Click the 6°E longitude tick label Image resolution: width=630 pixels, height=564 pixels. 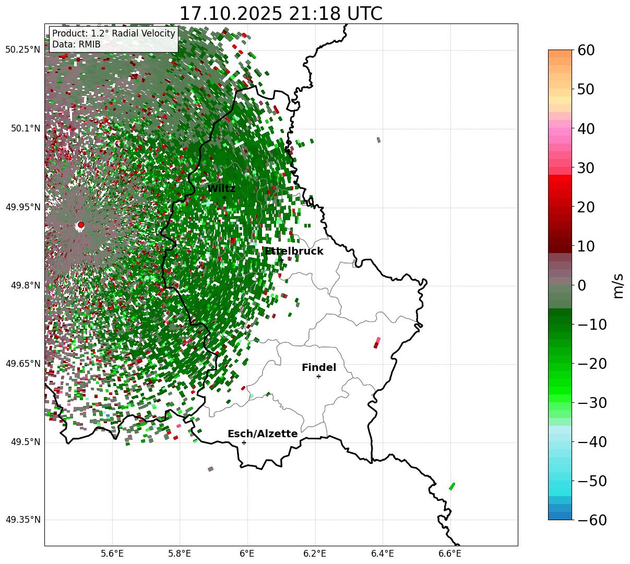click(247, 554)
